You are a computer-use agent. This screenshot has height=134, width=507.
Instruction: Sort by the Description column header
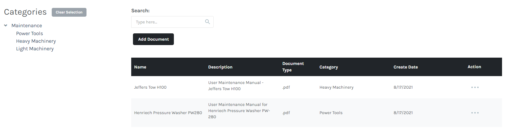pyautogui.click(x=220, y=67)
